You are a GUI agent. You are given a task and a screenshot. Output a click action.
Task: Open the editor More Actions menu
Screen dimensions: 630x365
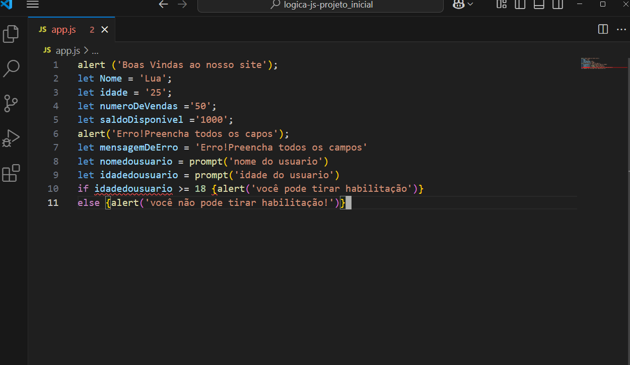pyautogui.click(x=621, y=29)
